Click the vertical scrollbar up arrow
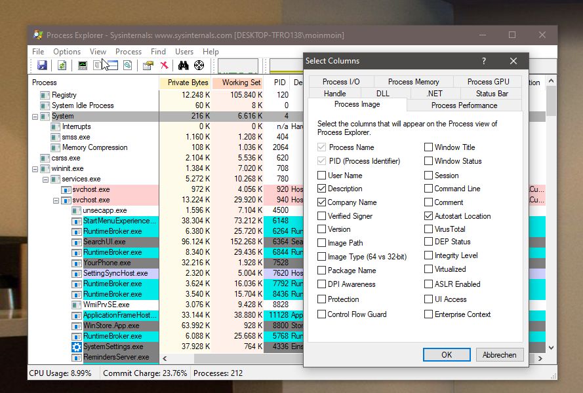 click(x=551, y=81)
